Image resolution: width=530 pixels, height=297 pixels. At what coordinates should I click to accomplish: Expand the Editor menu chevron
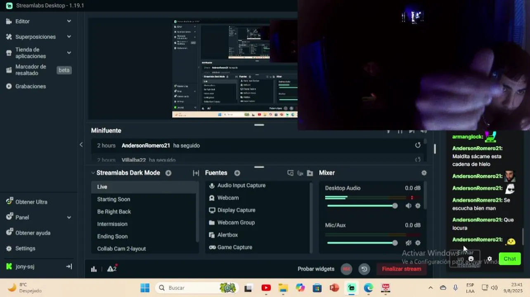click(x=69, y=21)
